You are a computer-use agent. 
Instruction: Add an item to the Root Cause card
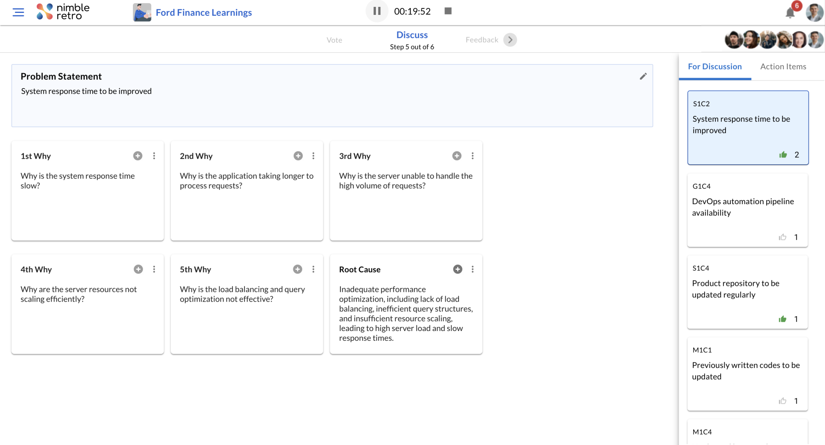tap(458, 269)
